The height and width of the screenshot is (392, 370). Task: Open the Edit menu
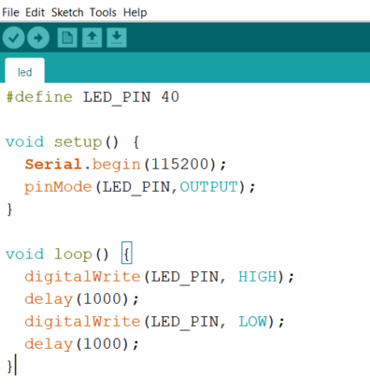pyautogui.click(x=35, y=12)
